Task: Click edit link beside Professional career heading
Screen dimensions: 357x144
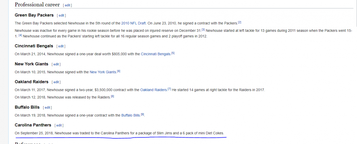Action: pyautogui.click(x=67, y=5)
